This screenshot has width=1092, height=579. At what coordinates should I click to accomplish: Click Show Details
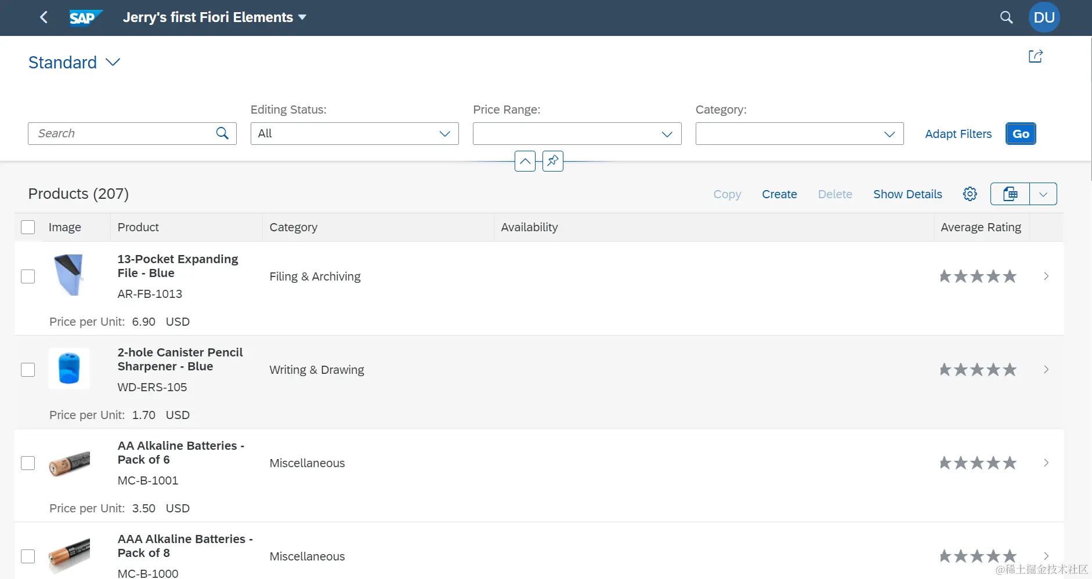(x=907, y=194)
